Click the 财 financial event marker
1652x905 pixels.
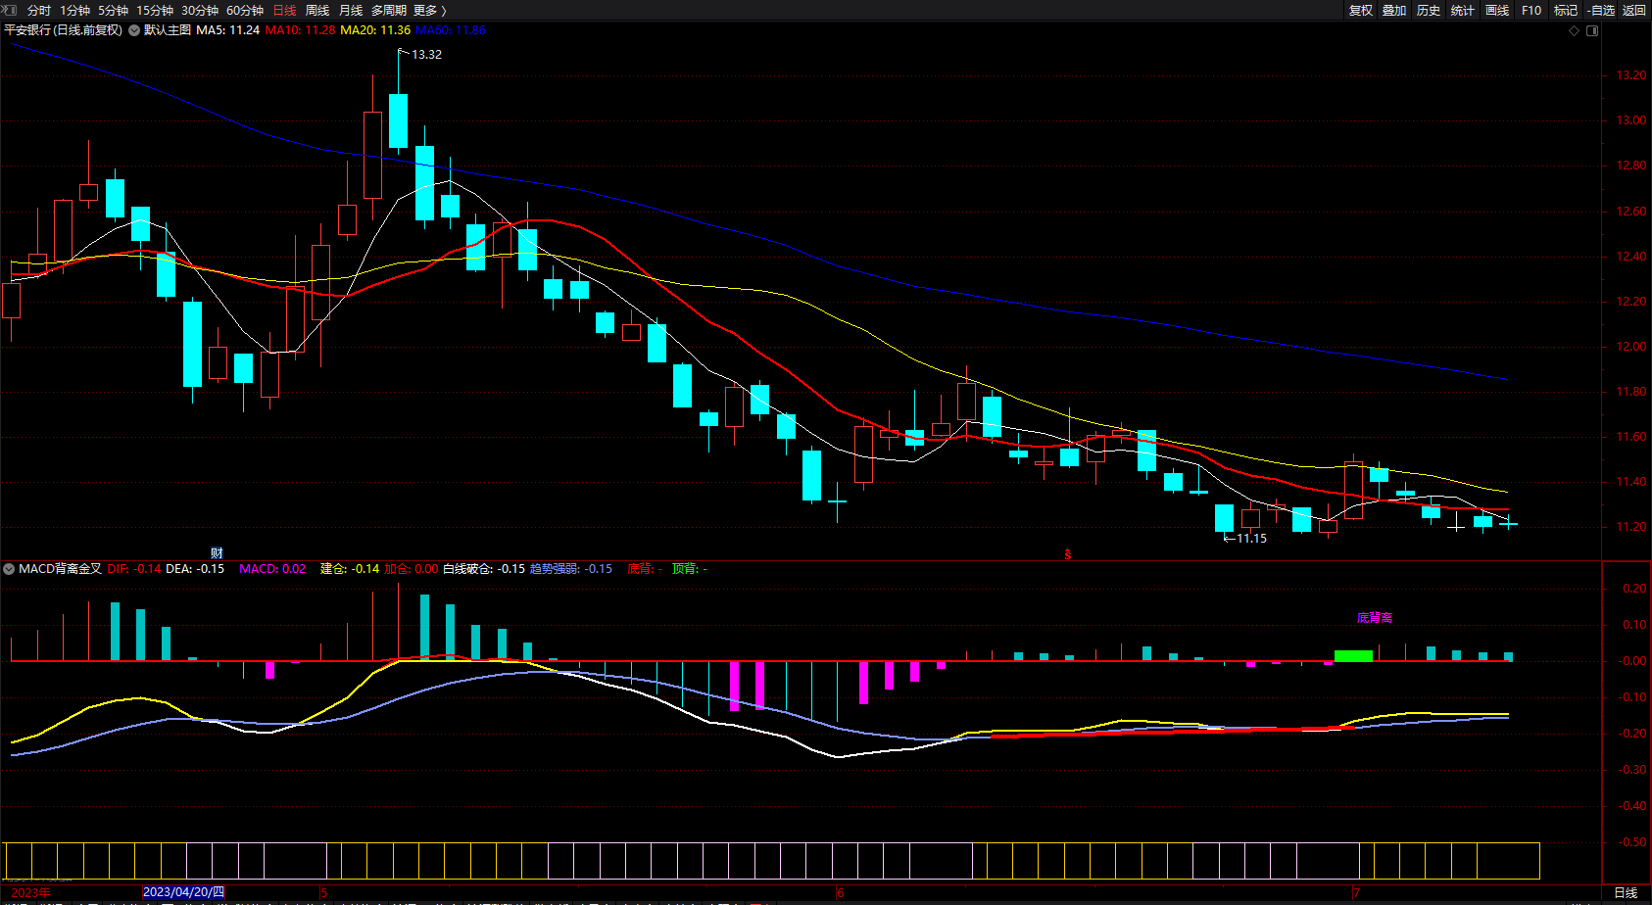point(218,553)
